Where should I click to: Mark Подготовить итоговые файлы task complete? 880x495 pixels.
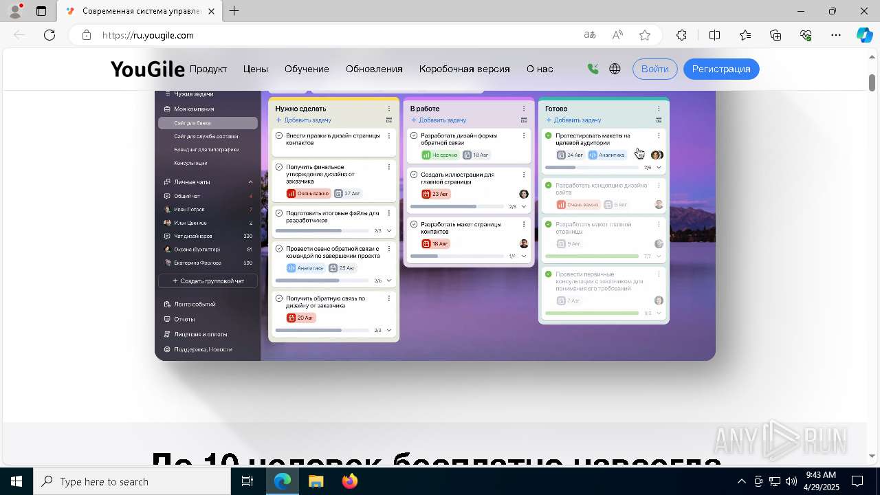coord(279,213)
